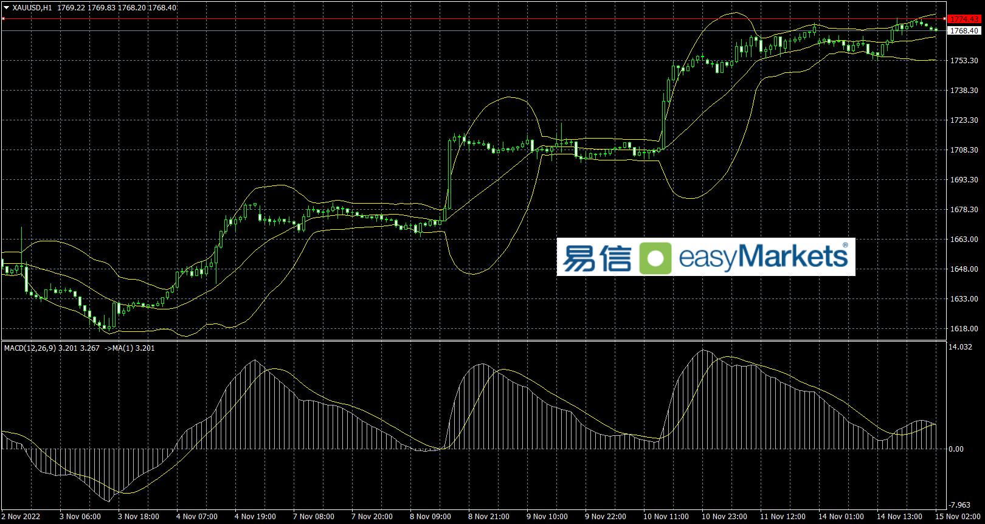This screenshot has width=985, height=524.
Task: Click the 7 Nov 08:00 time label
Action: tap(314, 517)
